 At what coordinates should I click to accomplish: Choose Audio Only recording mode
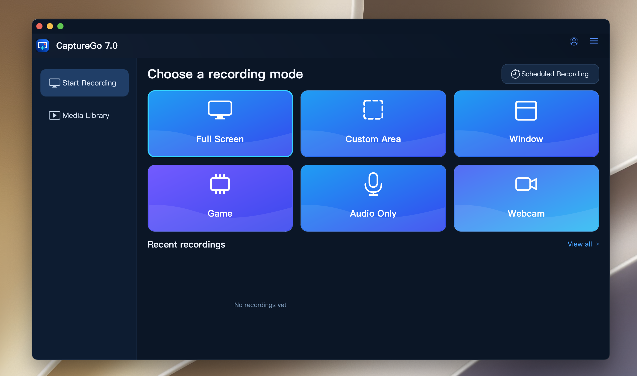coord(373,198)
